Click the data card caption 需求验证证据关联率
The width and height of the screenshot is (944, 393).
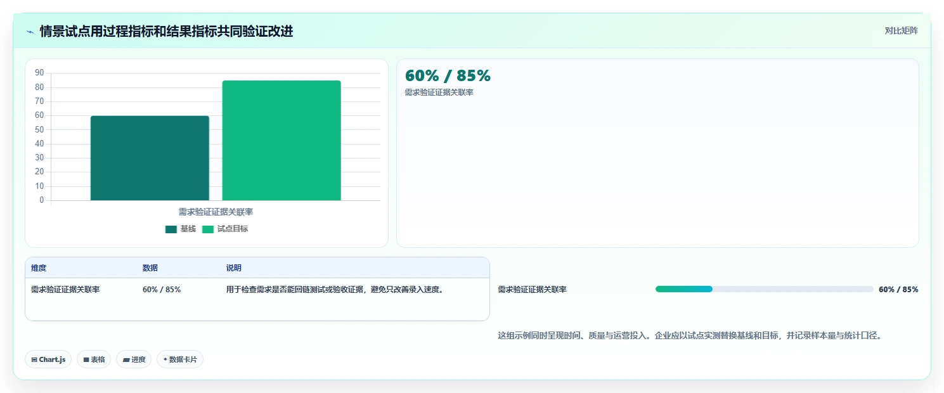tap(439, 93)
